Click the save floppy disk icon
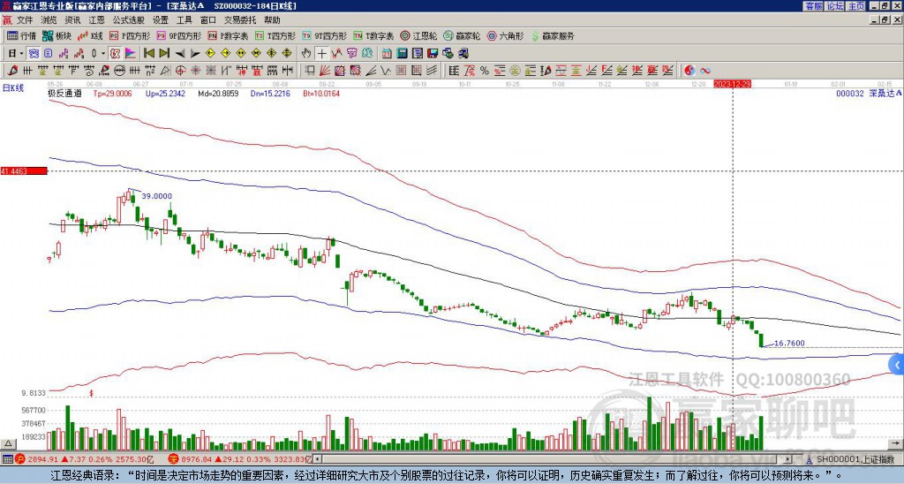This screenshot has height=484, width=904. [x=433, y=54]
